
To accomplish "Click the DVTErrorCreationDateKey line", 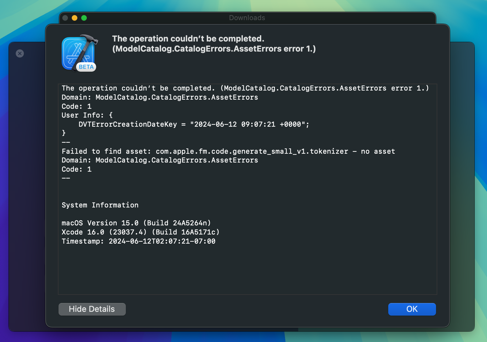I will click(x=194, y=124).
